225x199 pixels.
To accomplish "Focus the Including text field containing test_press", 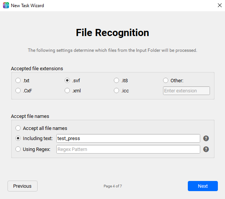I will click(x=128, y=138).
